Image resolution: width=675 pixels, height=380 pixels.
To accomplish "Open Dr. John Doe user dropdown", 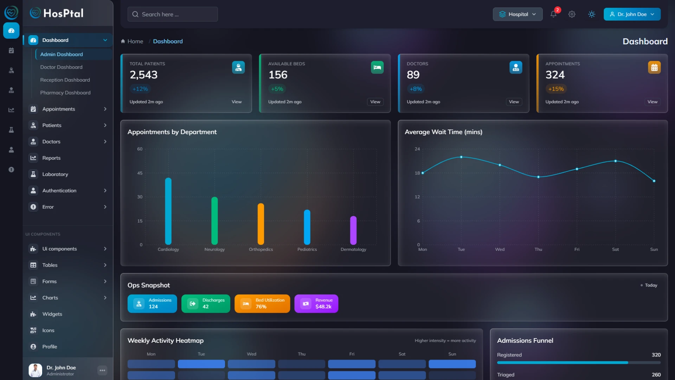I will tap(632, 14).
